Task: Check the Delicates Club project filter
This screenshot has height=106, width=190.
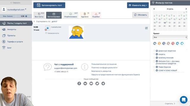Action: (x=154, y=61)
